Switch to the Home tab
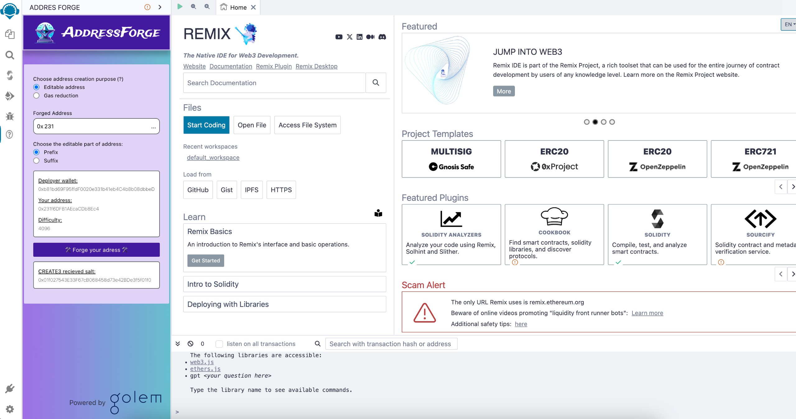 click(238, 7)
